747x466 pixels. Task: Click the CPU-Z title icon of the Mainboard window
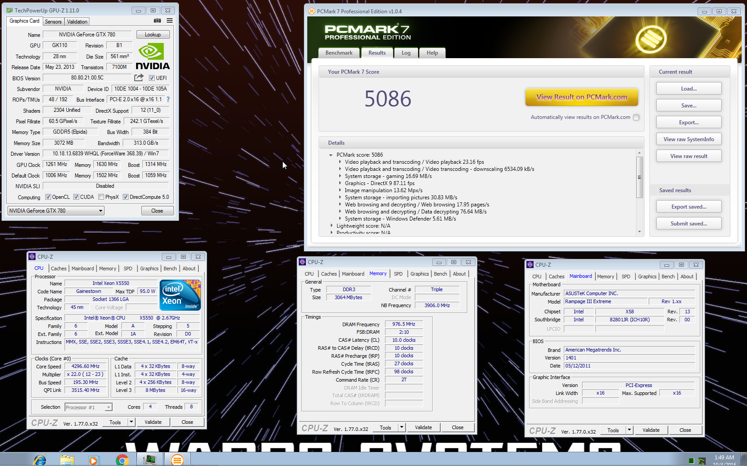pos(530,265)
